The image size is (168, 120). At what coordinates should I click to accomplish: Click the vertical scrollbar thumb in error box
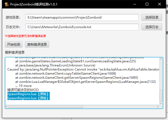[161, 96]
